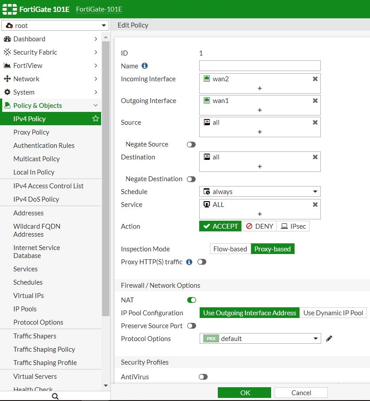Viewport: 370px width, 401px height.
Task: Click the favorite star next to IPv4 Policy
Action: (x=95, y=119)
